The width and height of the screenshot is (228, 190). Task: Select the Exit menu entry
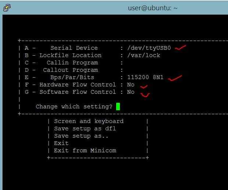point(61,143)
